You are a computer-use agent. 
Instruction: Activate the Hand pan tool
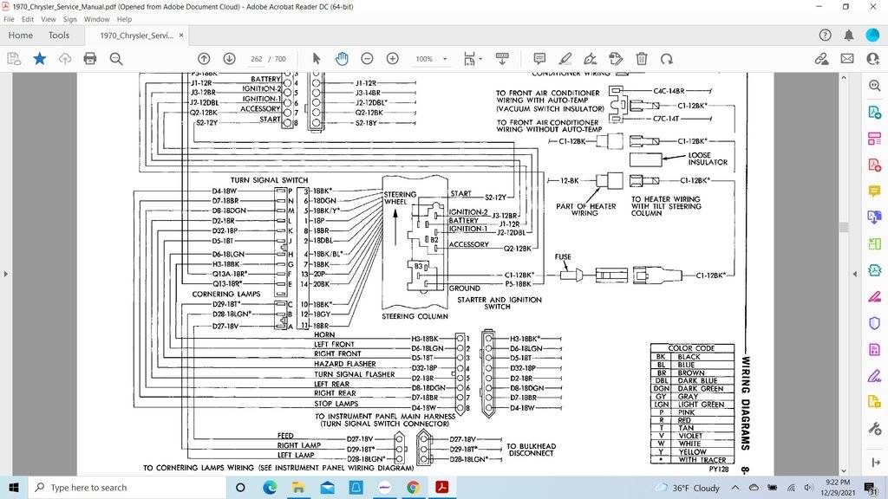(x=342, y=59)
